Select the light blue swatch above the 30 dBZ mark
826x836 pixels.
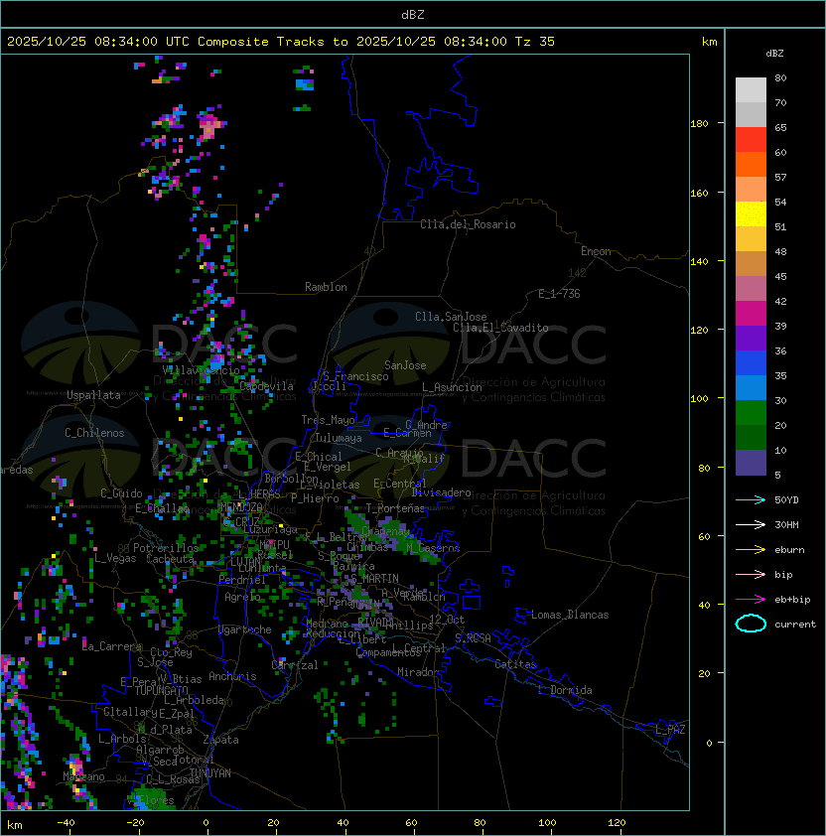click(x=751, y=387)
